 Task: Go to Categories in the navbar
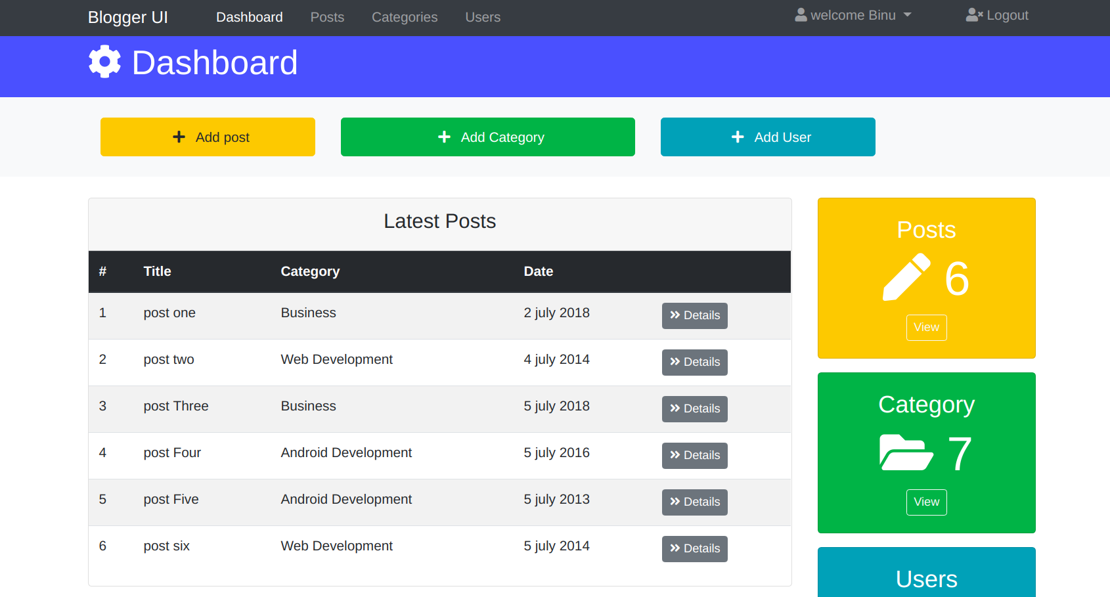coord(405,17)
